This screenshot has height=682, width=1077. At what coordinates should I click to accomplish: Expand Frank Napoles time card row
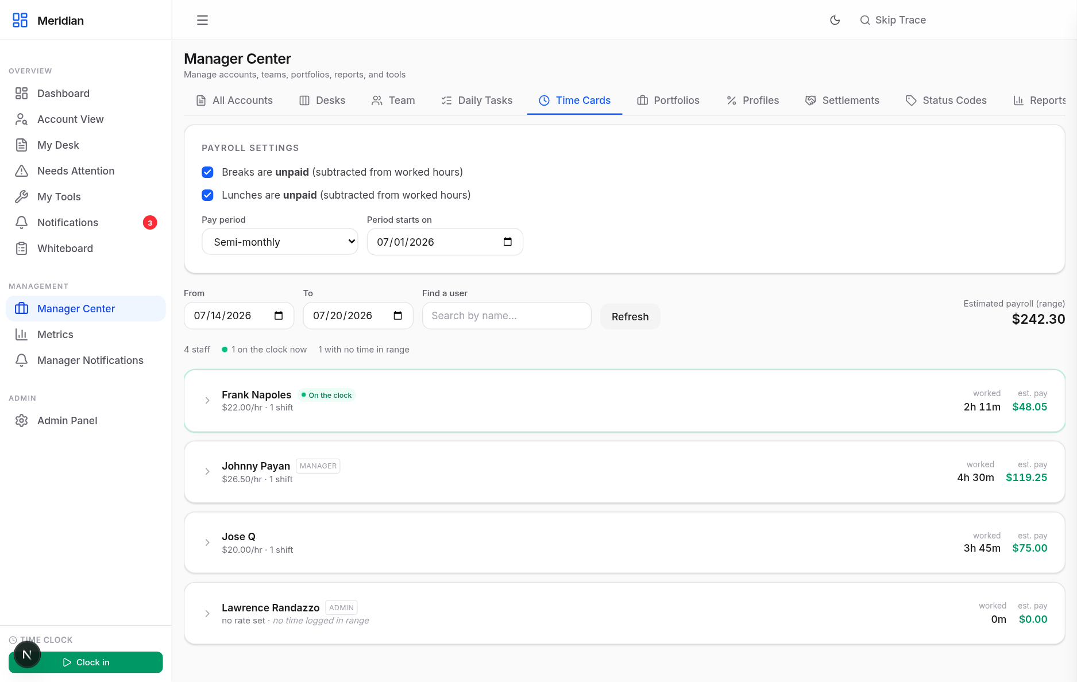click(207, 401)
